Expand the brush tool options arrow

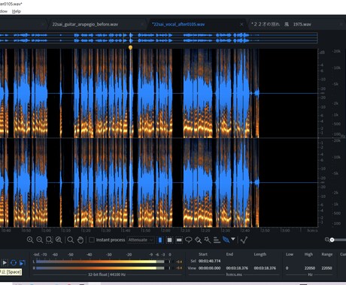[x=233, y=239]
